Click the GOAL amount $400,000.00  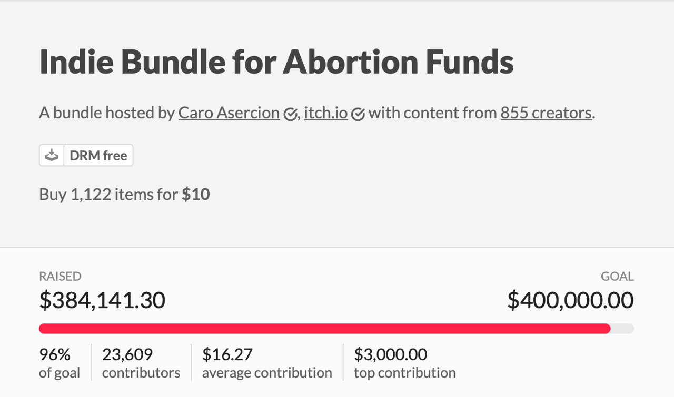[570, 300]
